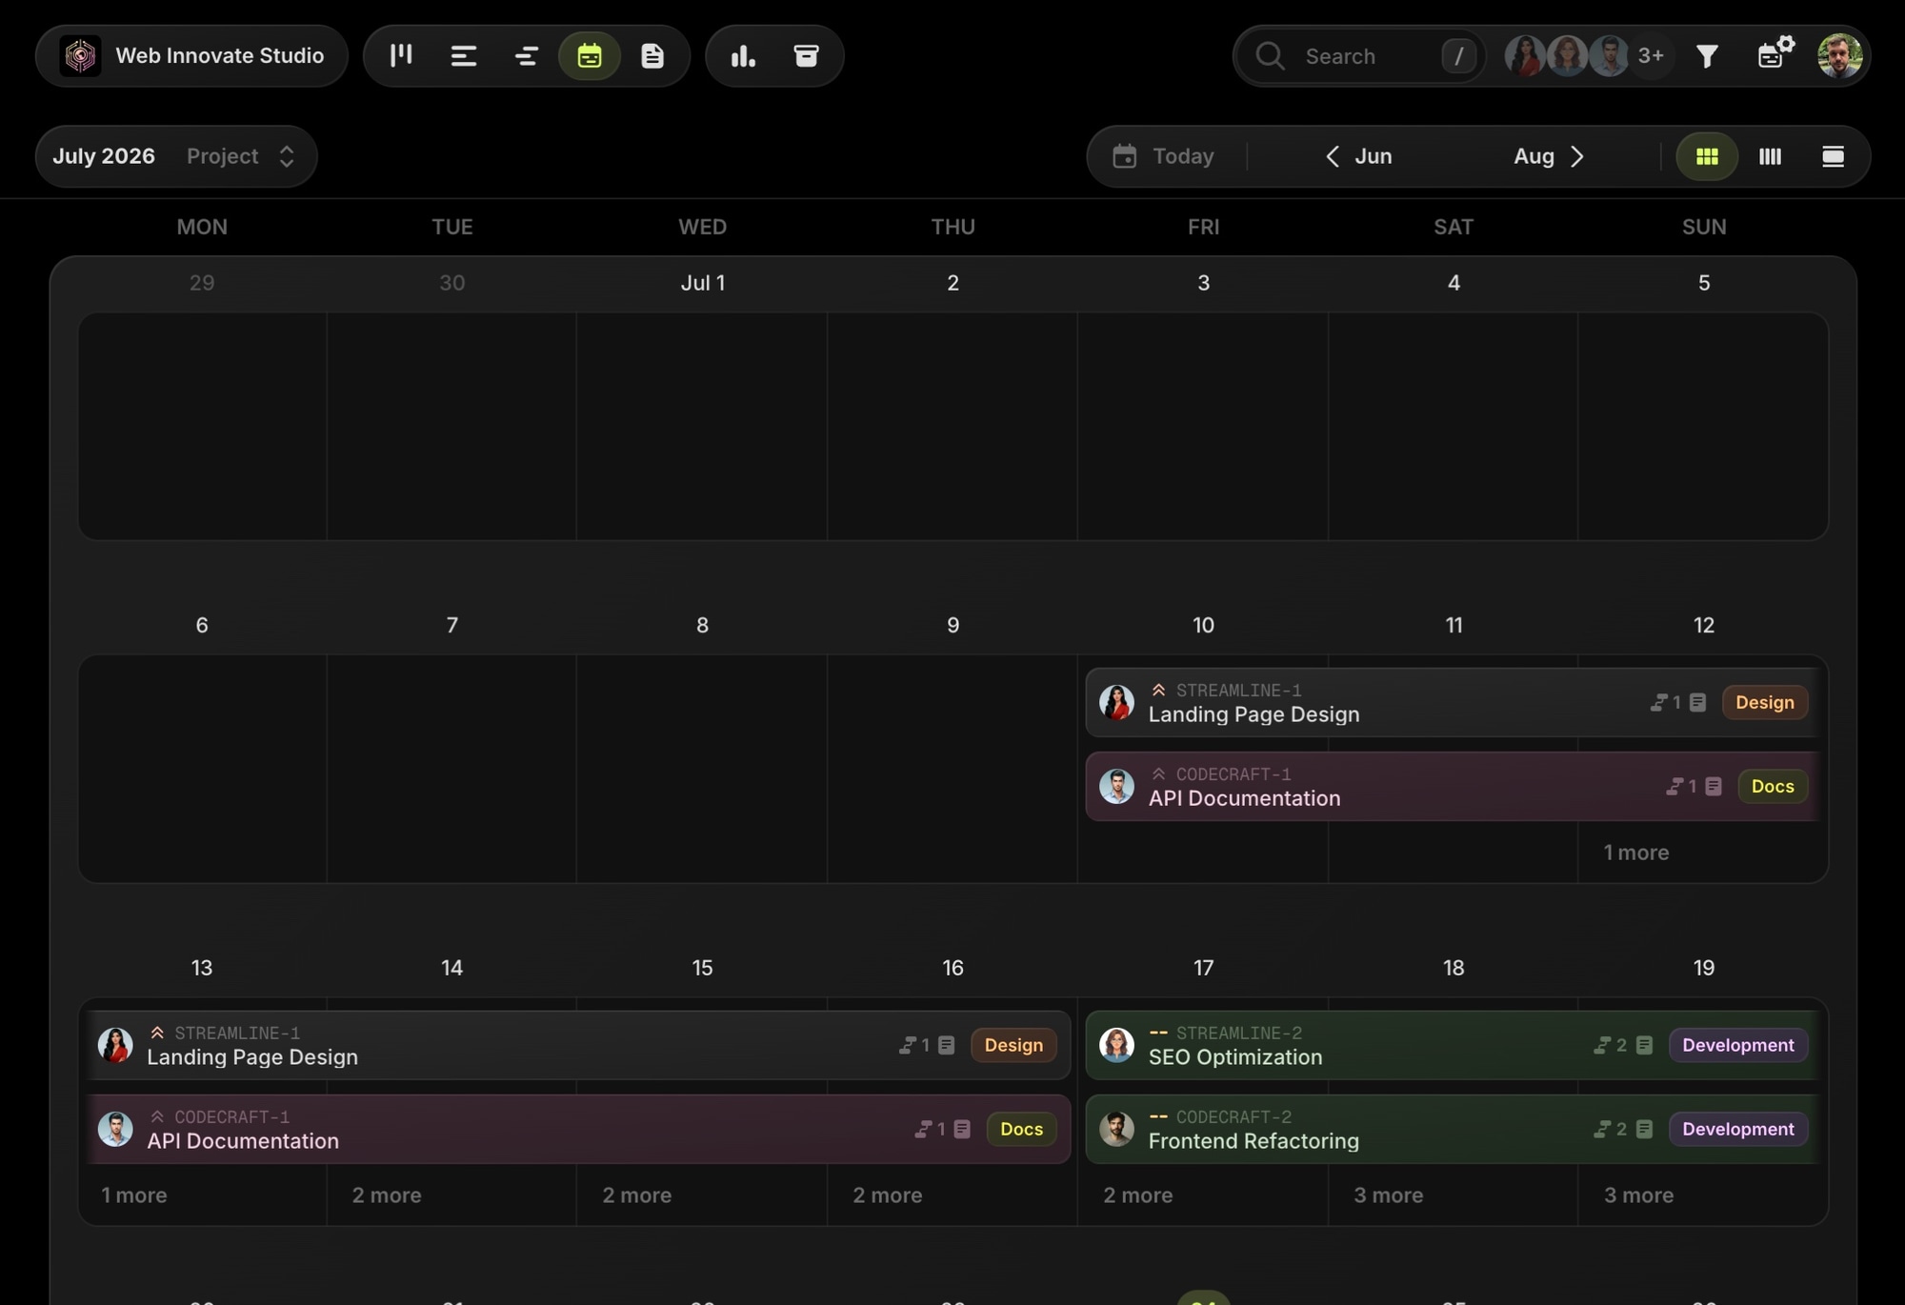1905x1305 pixels.
Task: Click first member avatar in header
Action: pos(1524,56)
